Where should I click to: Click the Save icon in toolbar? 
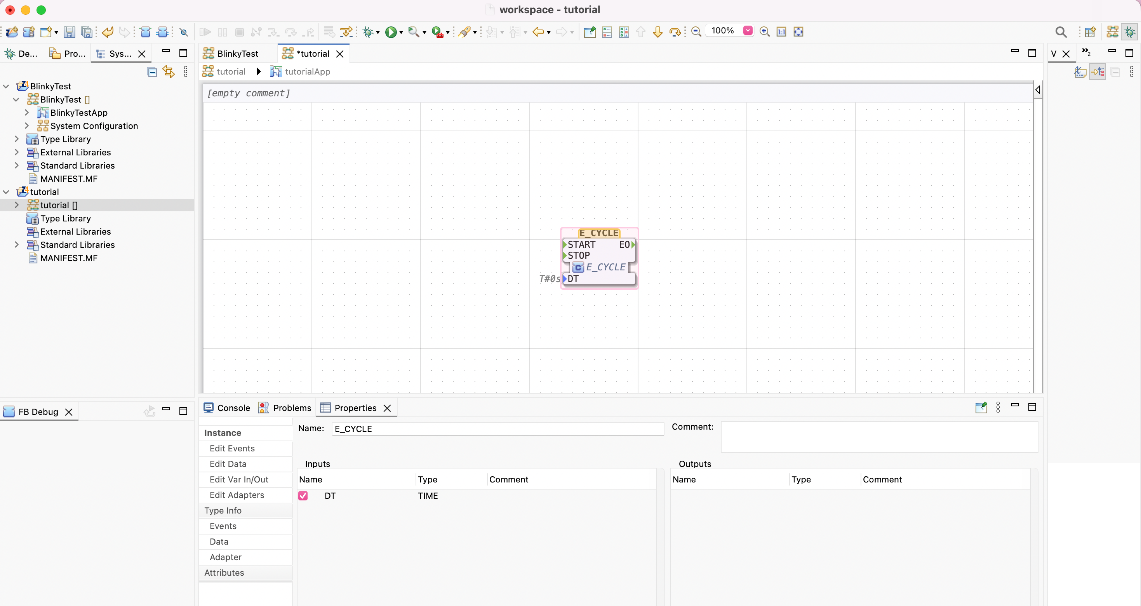coord(69,32)
